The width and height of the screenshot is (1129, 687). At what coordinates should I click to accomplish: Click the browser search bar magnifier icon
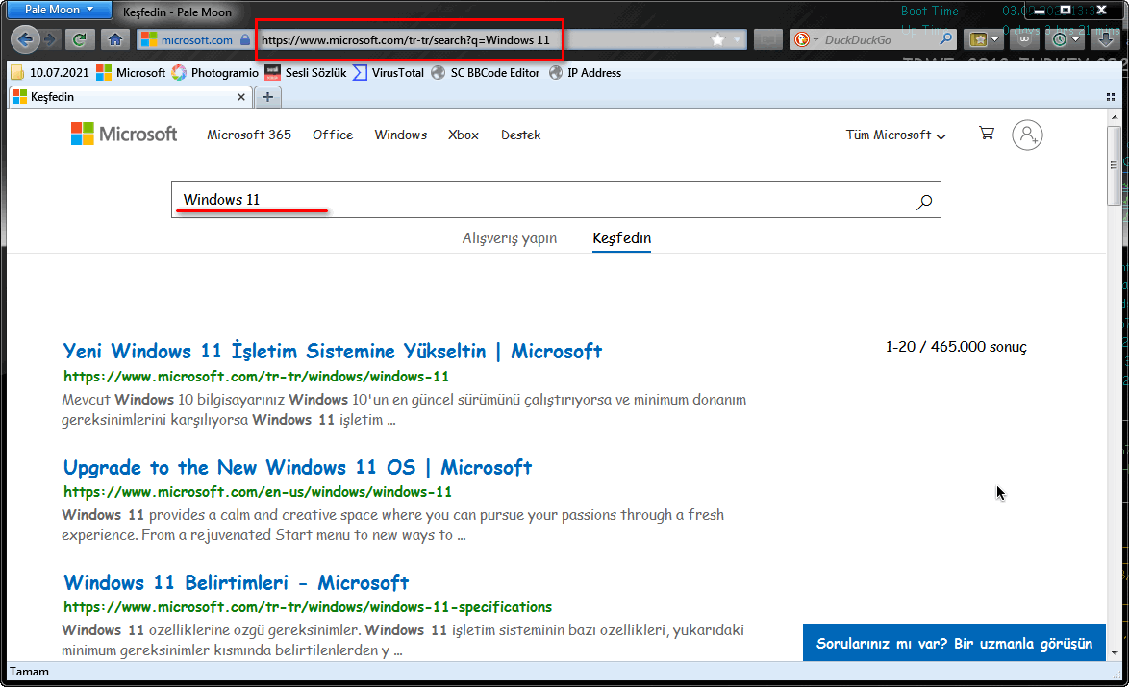pyautogui.click(x=945, y=38)
